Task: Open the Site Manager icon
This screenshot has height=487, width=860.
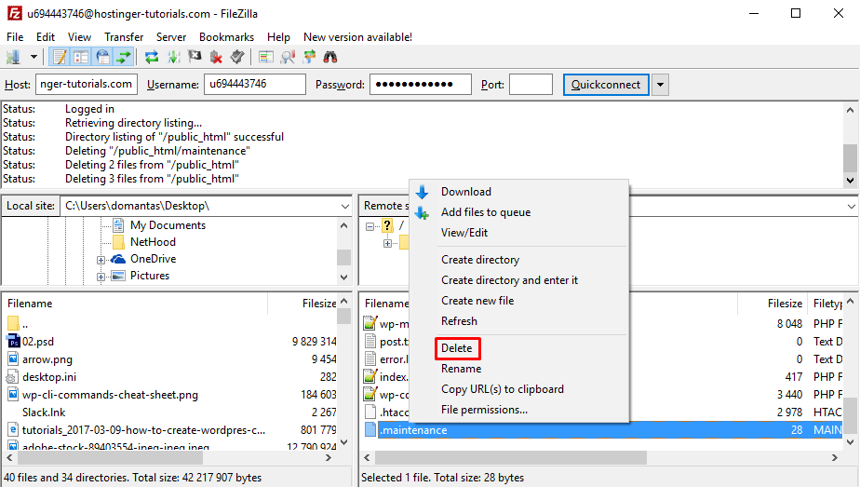Action: 13,57
